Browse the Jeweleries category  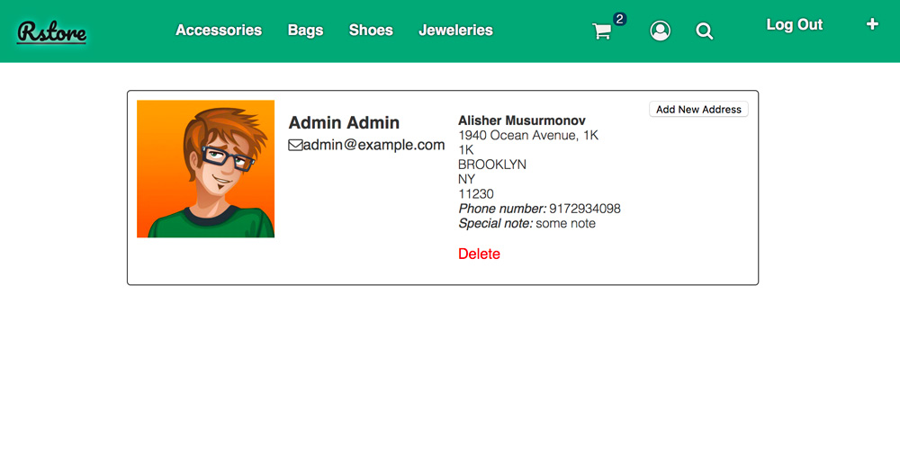[455, 31]
